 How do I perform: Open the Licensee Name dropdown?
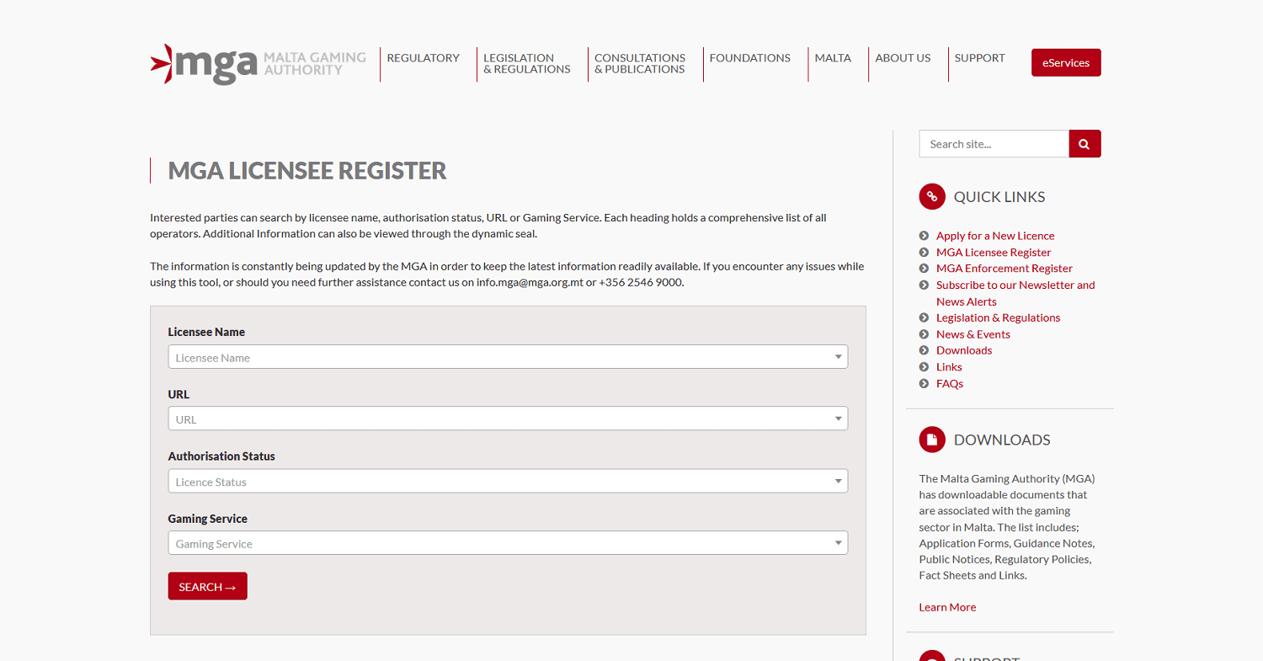tap(508, 357)
